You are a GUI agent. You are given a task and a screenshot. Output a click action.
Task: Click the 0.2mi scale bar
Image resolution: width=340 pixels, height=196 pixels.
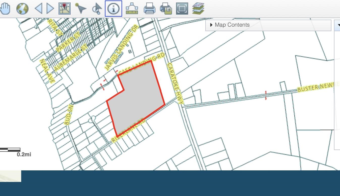click(x=10, y=150)
